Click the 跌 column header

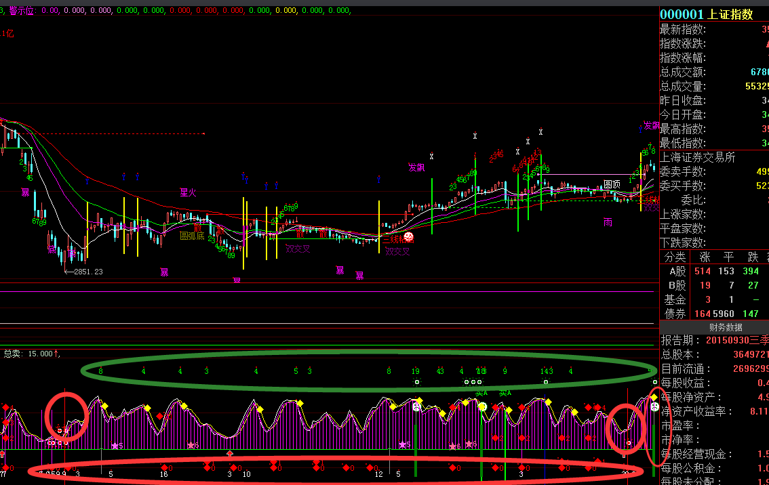pos(753,257)
